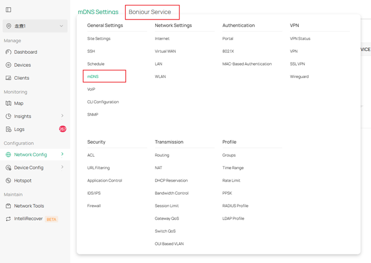Click the Network Config globe icon
Viewport: 371px width, 263px height.
click(8, 155)
